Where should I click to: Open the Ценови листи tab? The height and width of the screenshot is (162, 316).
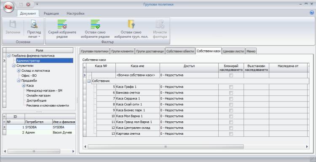233,51
